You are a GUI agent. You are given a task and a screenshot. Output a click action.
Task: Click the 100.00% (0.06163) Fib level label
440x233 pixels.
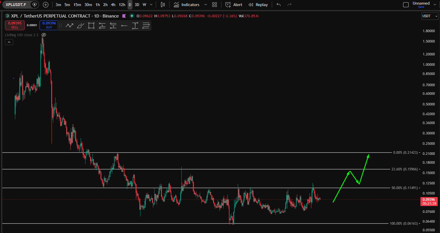(403, 223)
